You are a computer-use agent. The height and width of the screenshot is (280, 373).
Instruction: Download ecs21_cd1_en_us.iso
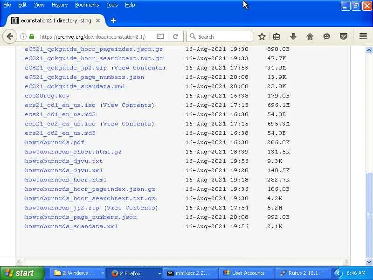(60, 105)
